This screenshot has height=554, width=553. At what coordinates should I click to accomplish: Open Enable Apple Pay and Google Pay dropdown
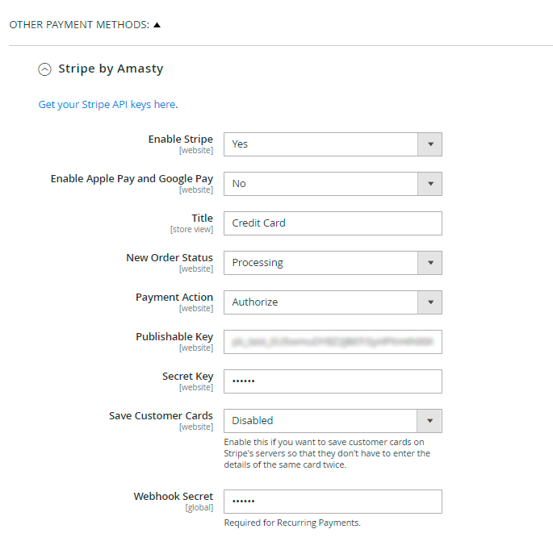(x=320, y=184)
